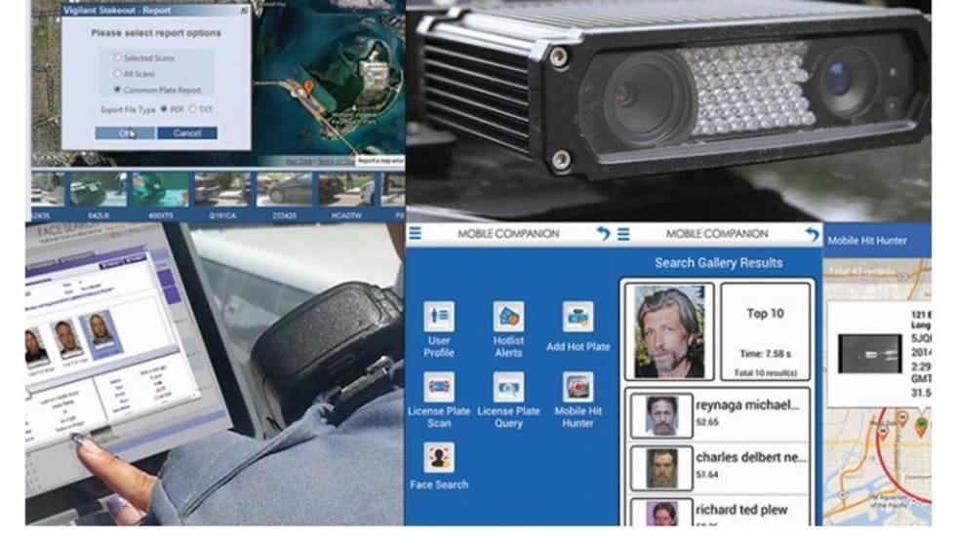Click back arrow on Search Gallery Results screen
Image resolution: width=956 pixels, height=538 pixels.
coord(812,234)
